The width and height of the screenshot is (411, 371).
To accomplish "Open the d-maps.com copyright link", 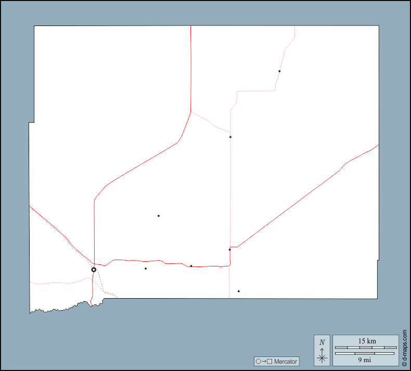I will coord(405,347).
